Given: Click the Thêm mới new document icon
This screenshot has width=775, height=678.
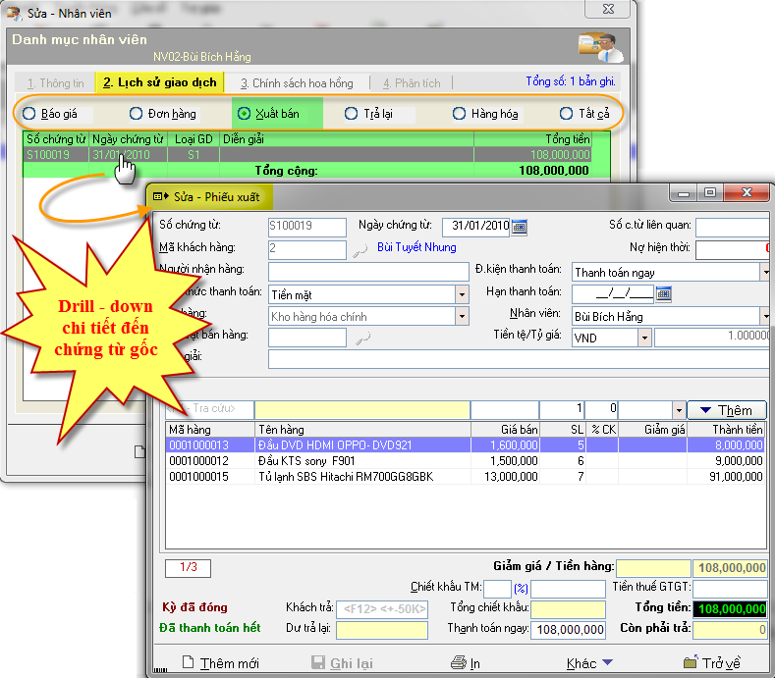Looking at the screenshot, I should (x=189, y=662).
